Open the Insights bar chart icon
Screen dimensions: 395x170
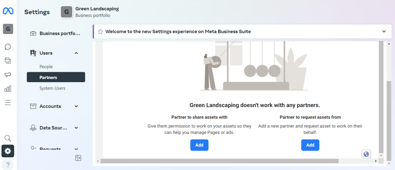[x=8, y=89]
